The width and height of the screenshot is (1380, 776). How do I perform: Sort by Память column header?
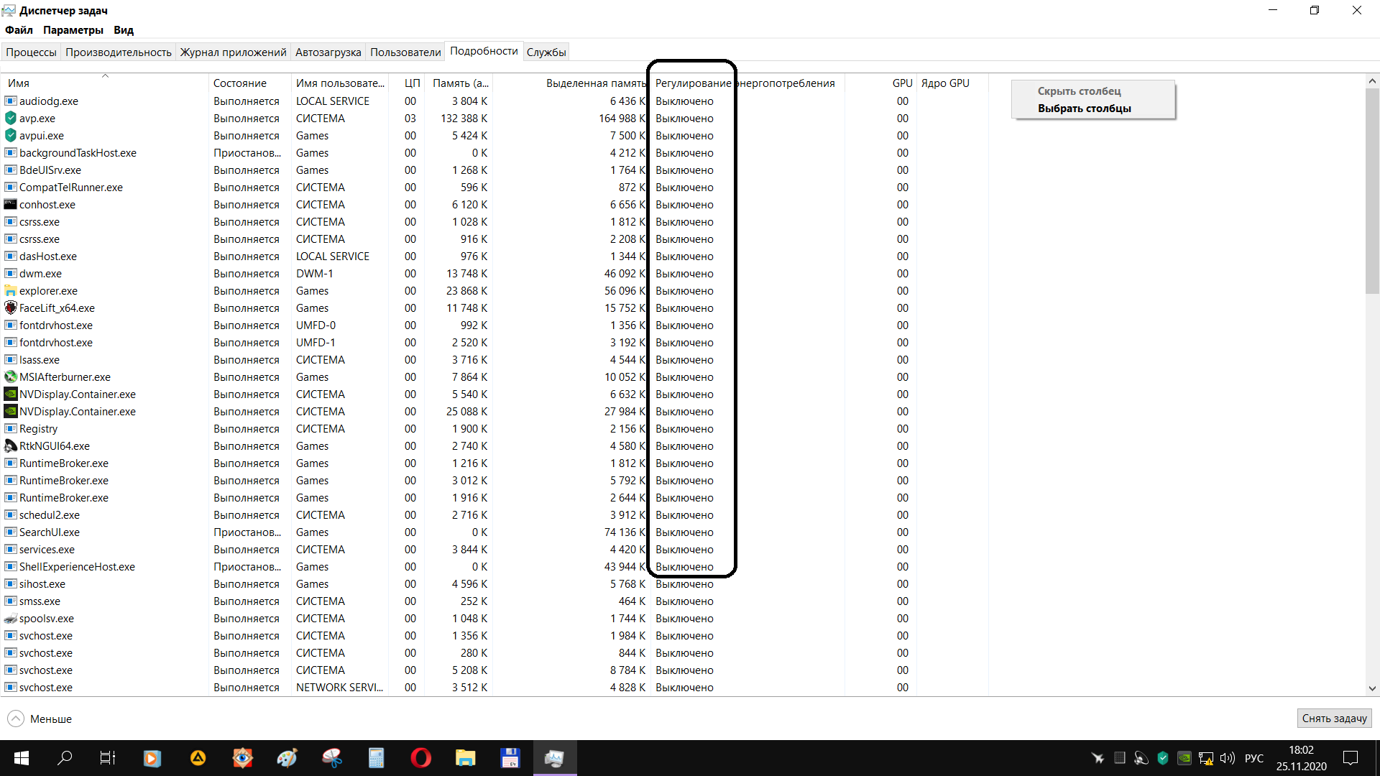(x=460, y=83)
